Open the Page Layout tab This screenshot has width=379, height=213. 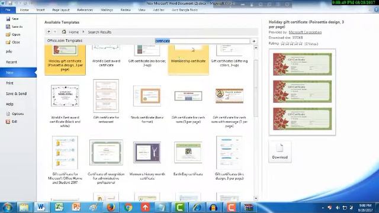(x=61, y=10)
